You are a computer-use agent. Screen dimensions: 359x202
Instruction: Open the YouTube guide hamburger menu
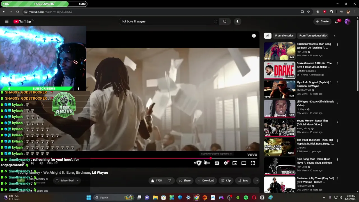pyautogui.click(x=7, y=22)
